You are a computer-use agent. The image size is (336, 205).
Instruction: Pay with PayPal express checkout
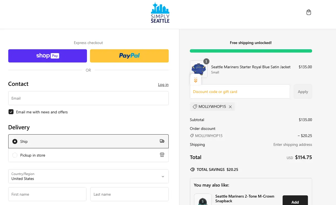point(129,56)
